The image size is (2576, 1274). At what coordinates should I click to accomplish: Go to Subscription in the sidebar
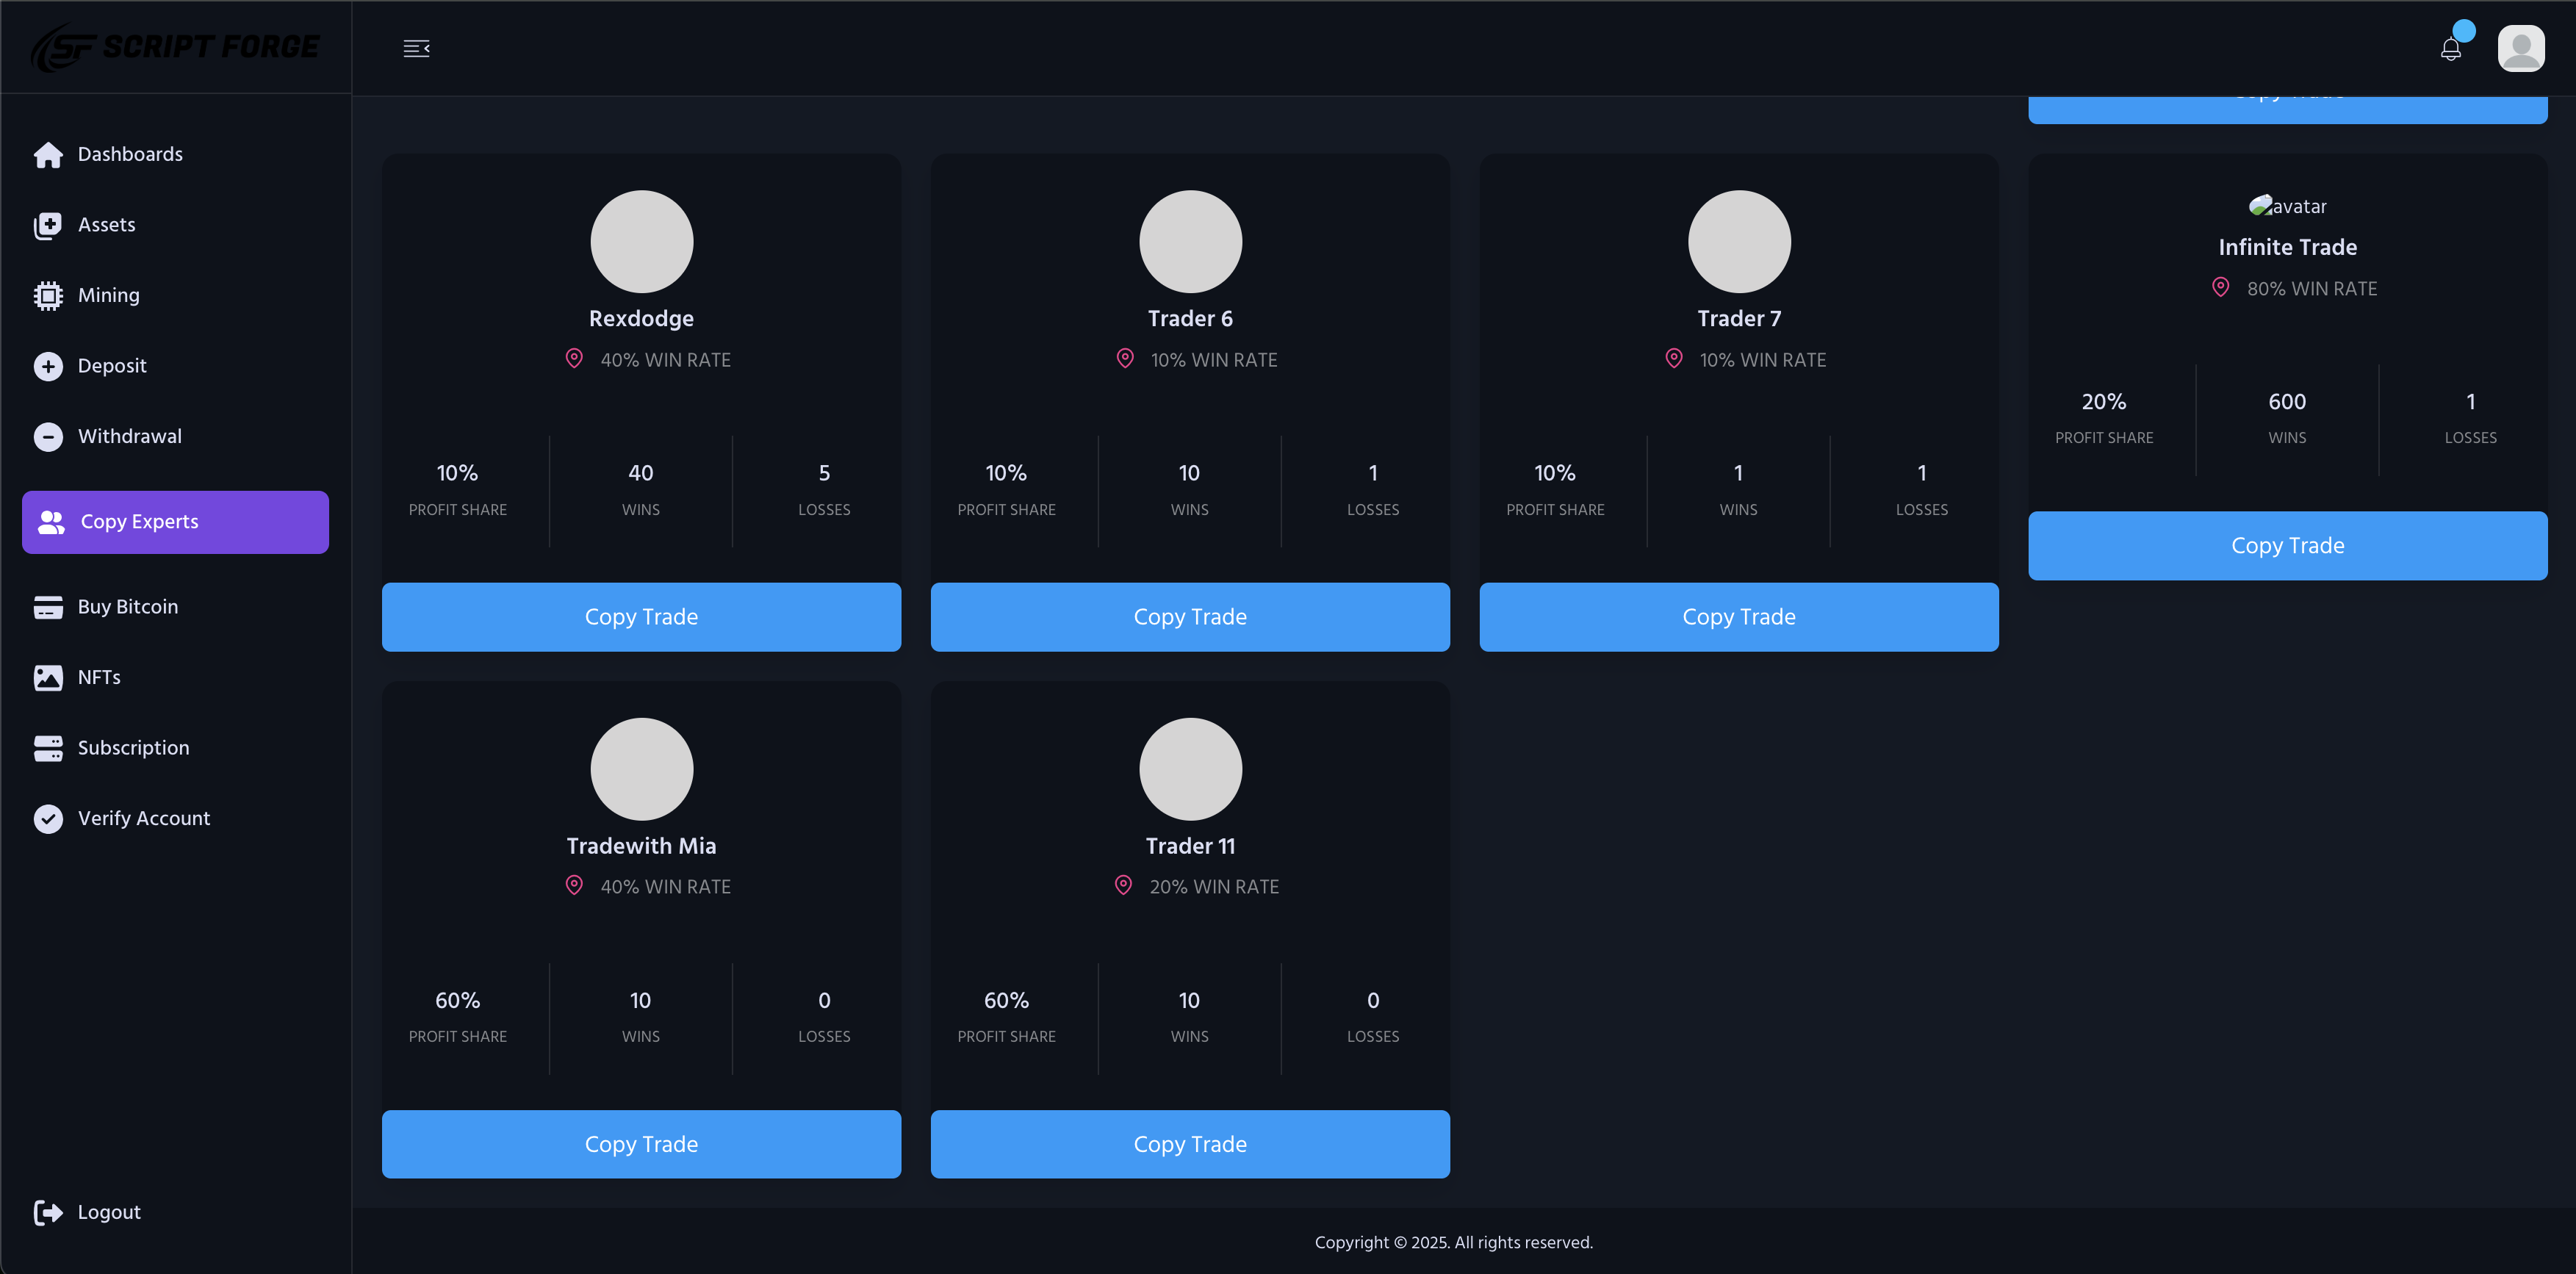point(133,748)
